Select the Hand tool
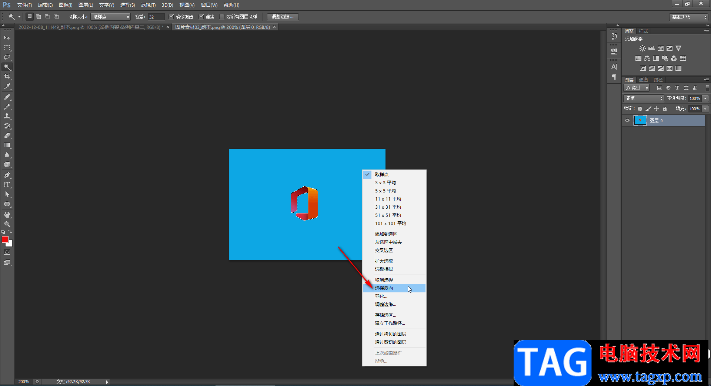Screen dimensions: 711x386 click(x=7, y=215)
